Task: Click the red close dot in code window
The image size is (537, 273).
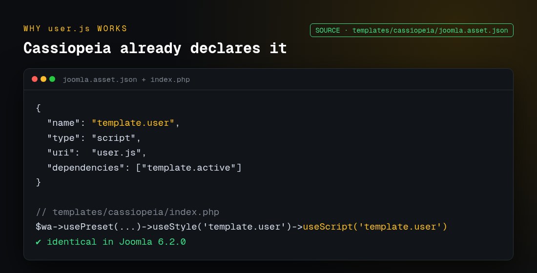Action: click(x=35, y=79)
